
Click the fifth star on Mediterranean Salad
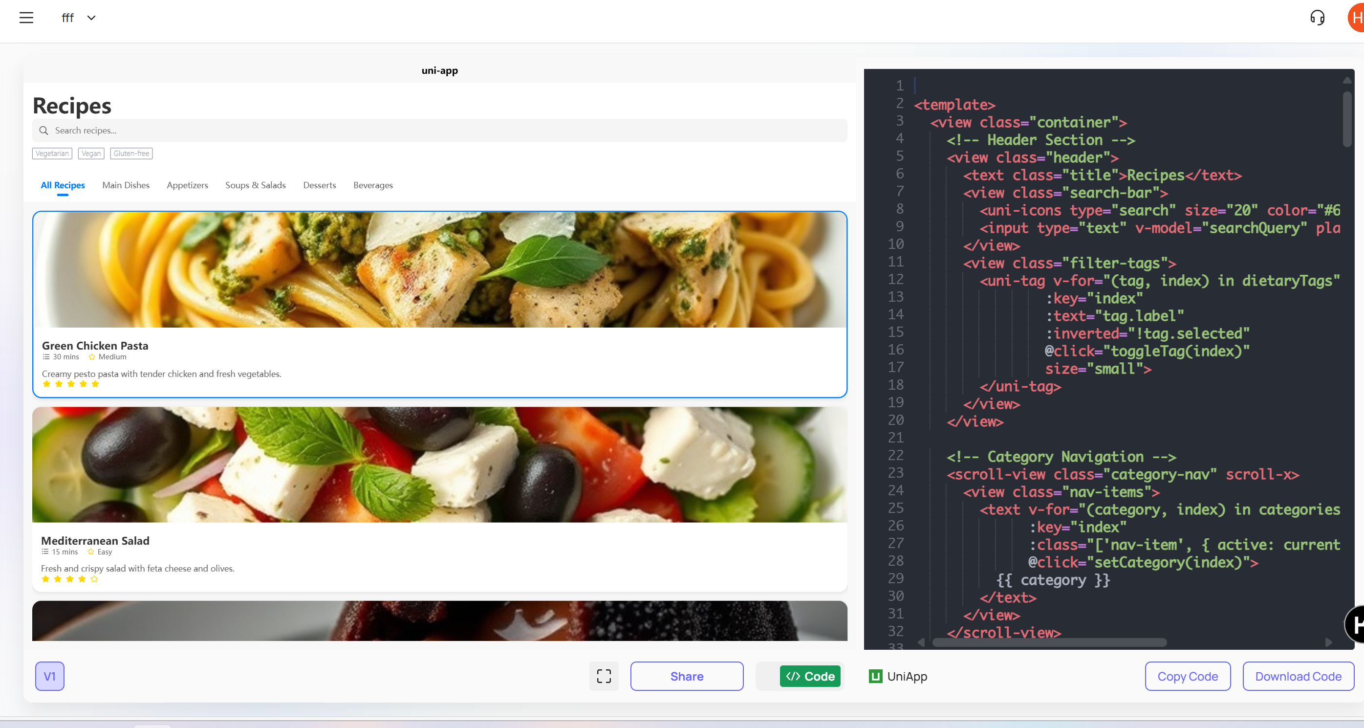click(x=94, y=579)
